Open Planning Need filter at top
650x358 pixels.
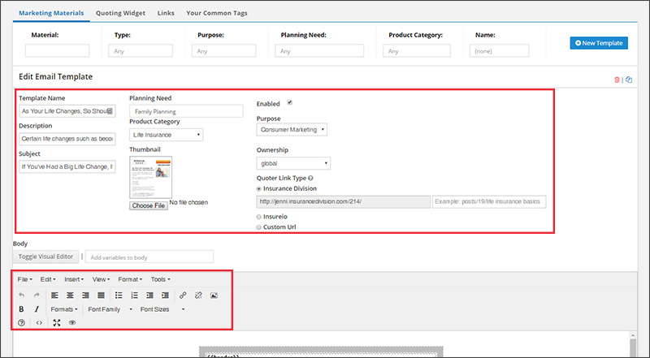tap(319, 51)
